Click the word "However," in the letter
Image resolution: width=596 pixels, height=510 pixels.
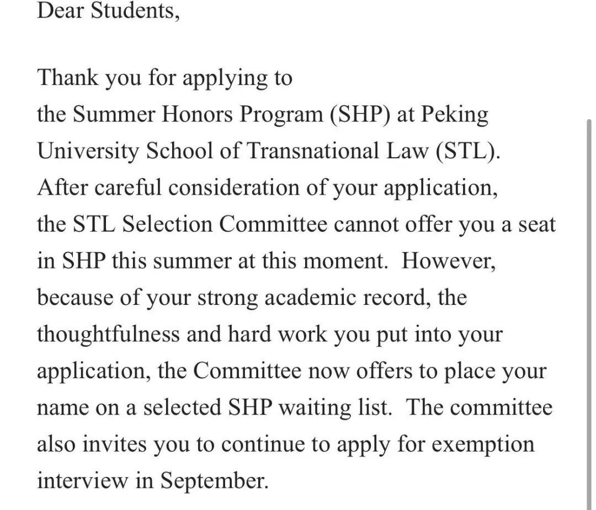(449, 261)
